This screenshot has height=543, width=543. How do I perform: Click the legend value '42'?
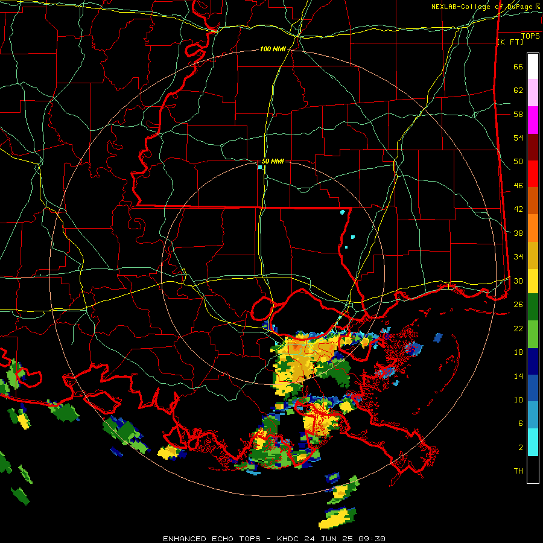(x=518, y=209)
